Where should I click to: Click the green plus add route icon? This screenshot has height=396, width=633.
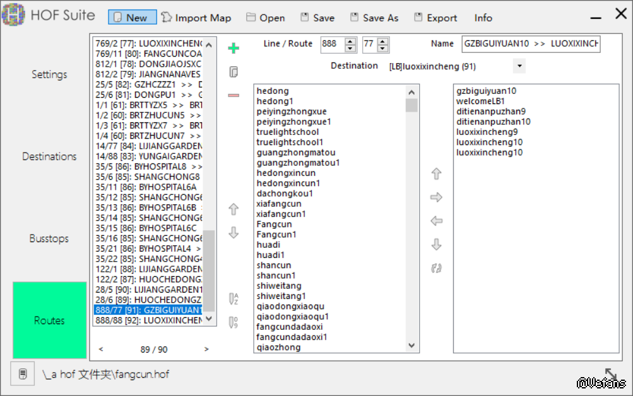[x=234, y=49]
